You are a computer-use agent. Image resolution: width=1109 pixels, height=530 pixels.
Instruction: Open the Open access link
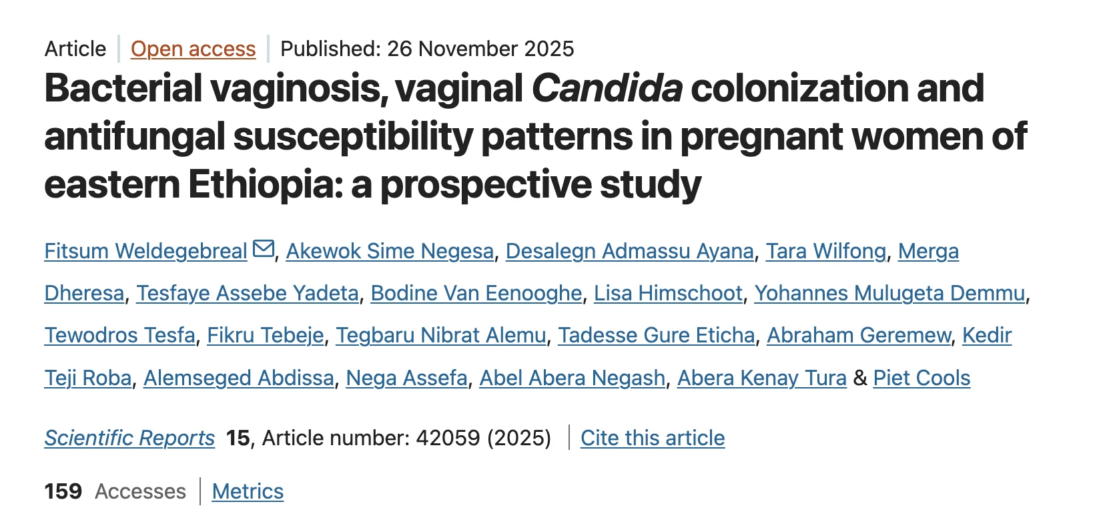pos(193,49)
